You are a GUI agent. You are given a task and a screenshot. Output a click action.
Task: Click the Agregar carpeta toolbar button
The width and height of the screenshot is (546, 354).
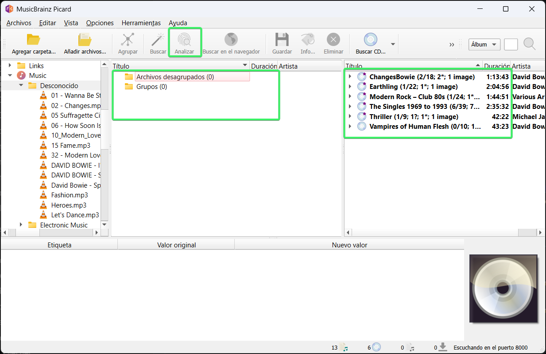pyautogui.click(x=34, y=43)
